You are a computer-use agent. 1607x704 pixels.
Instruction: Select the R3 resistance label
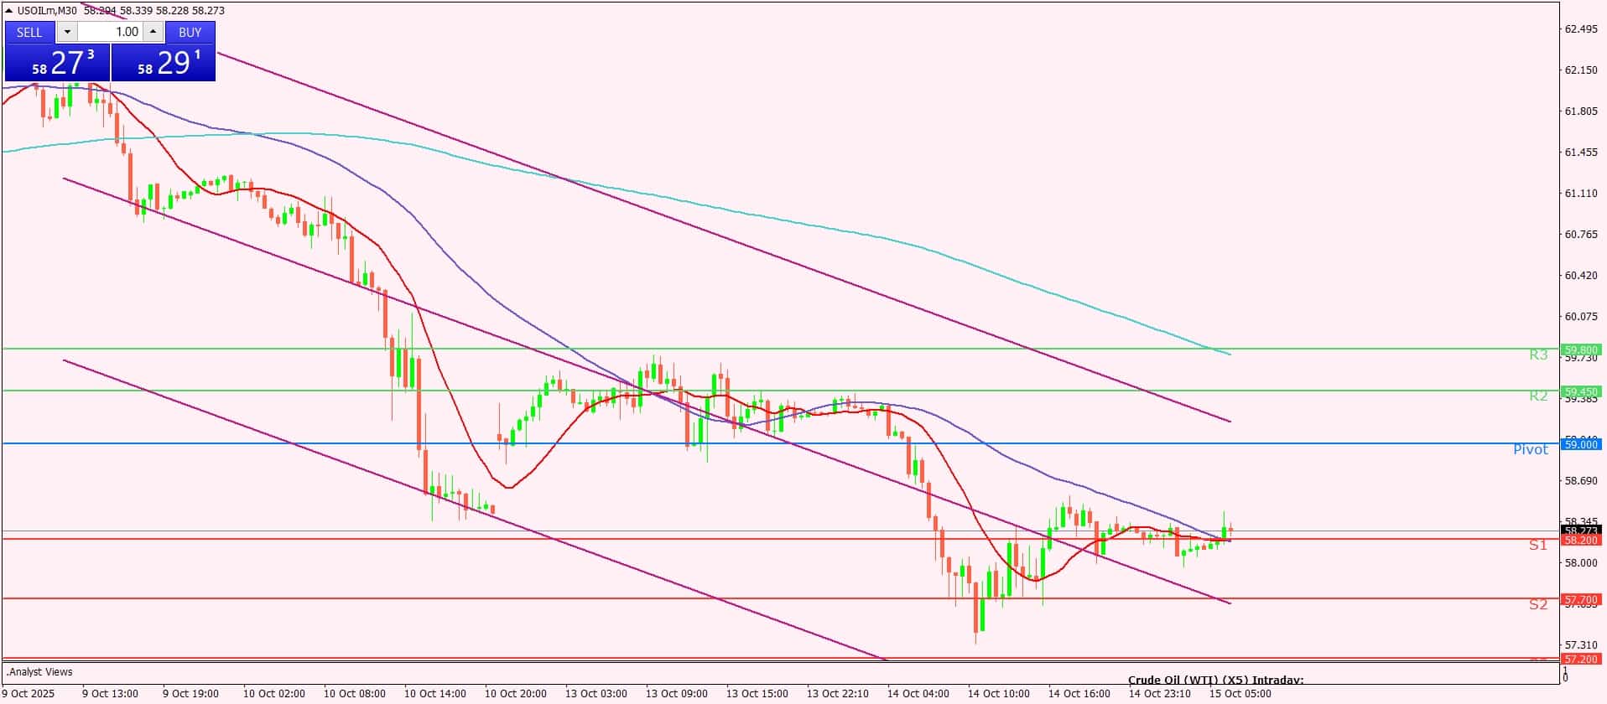1538,355
